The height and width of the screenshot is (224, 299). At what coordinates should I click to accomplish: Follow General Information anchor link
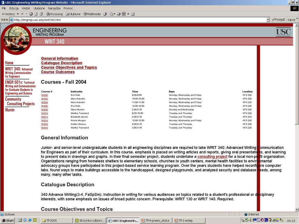coord(60,58)
